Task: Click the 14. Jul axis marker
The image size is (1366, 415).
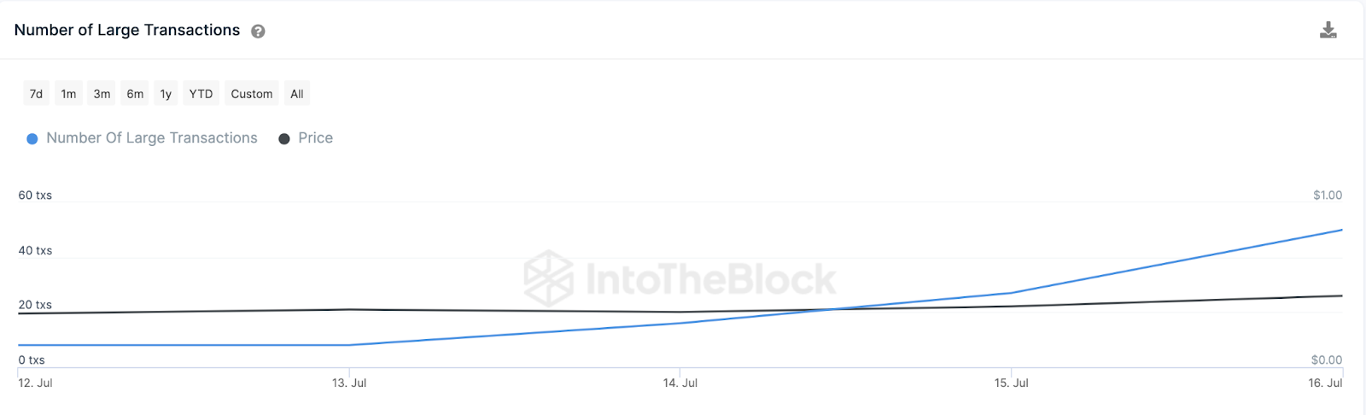Action: pos(680,383)
